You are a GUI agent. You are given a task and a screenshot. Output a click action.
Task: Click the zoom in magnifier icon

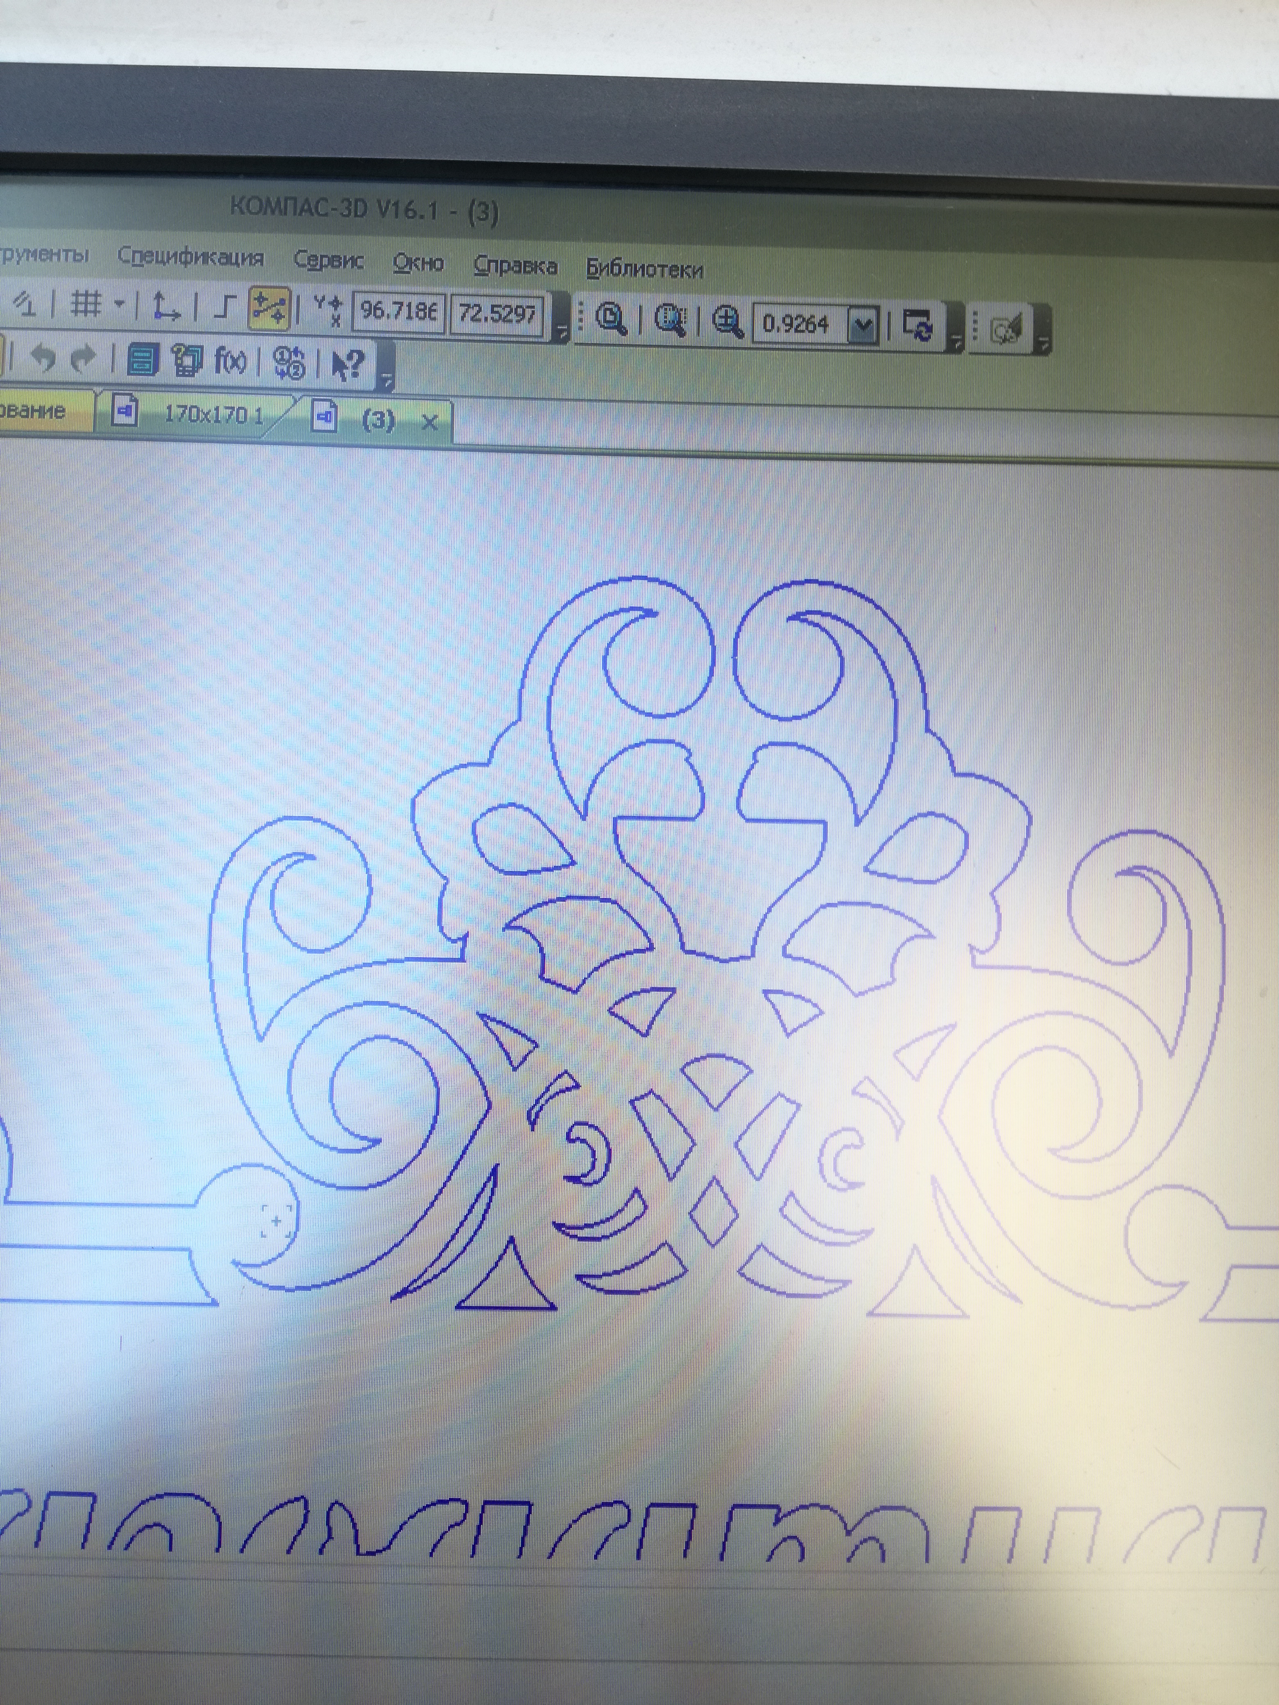(726, 322)
